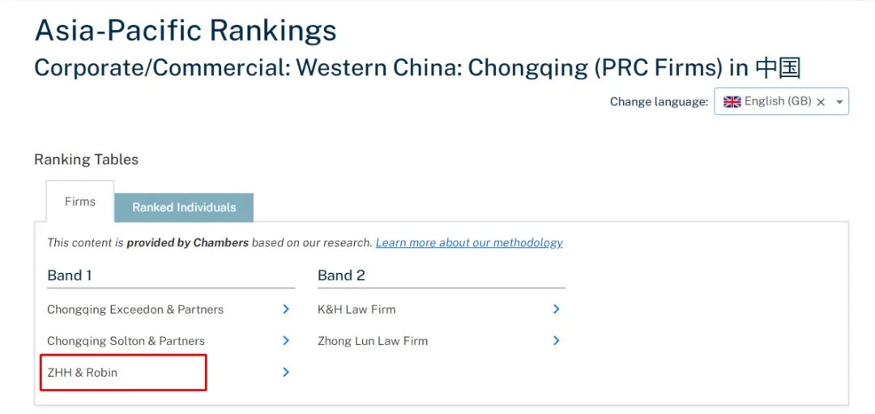Click the UK flag icon
875x414 pixels.
[732, 102]
